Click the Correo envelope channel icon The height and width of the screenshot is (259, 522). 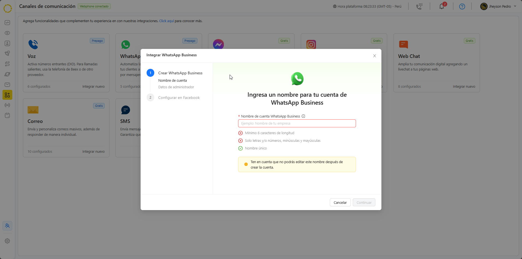pyautogui.click(x=33, y=110)
